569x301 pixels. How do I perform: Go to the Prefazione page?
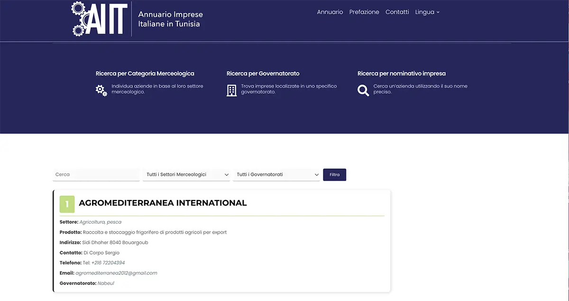click(364, 12)
